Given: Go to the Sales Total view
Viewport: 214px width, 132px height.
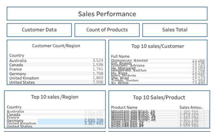Looking at the screenshot, I should [x=175, y=30].
